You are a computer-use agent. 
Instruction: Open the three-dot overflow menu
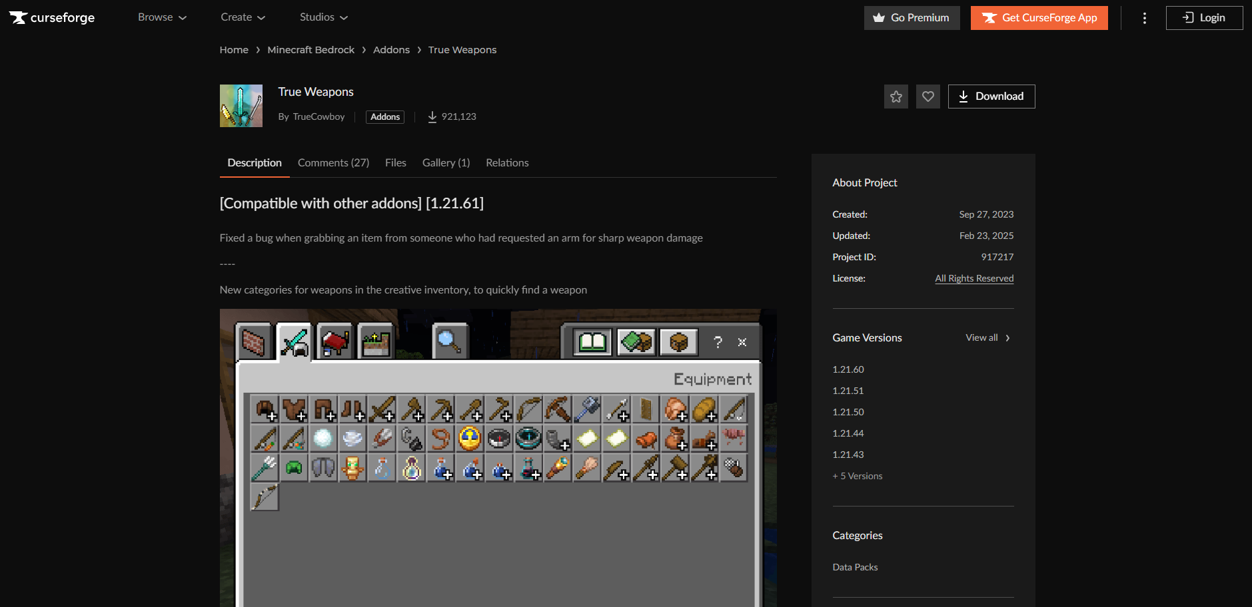click(x=1143, y=18)
